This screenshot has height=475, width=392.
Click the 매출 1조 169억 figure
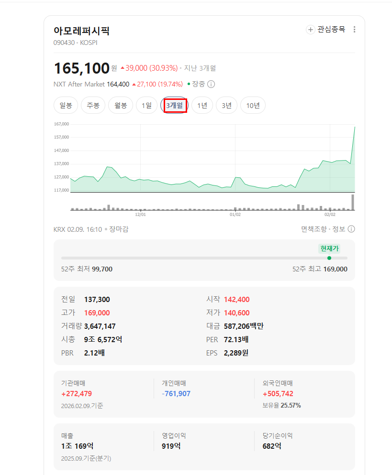78,446
